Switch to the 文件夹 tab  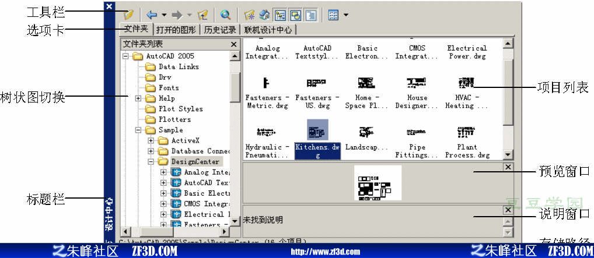tap(137, 29)
